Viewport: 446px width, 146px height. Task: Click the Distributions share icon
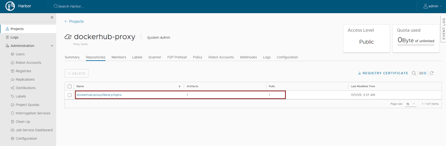tap(12, 88)
